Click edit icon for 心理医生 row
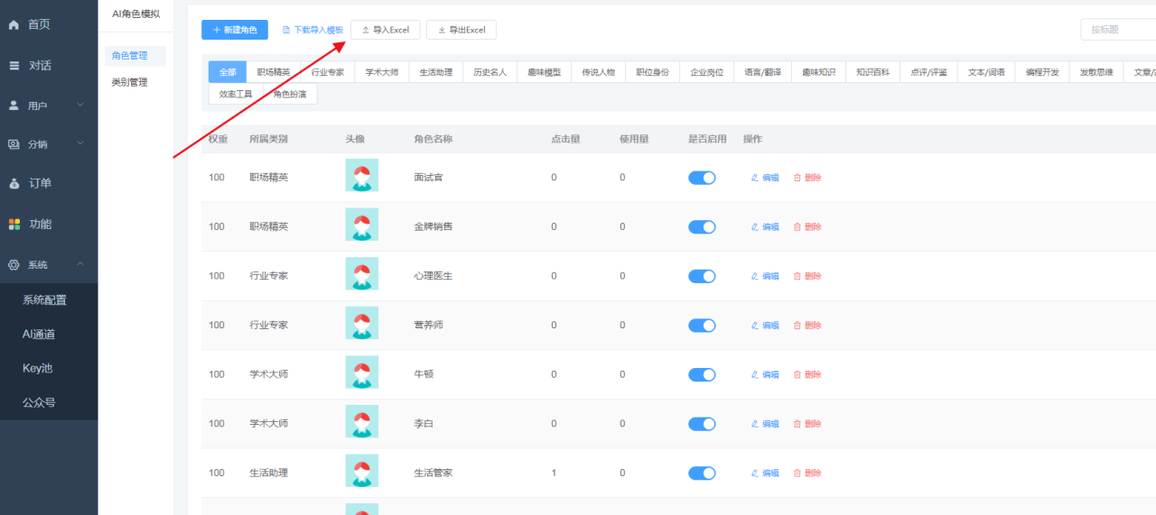Image resolution: width=1156 pixels, height=515 pixels. tap(755, 276)
